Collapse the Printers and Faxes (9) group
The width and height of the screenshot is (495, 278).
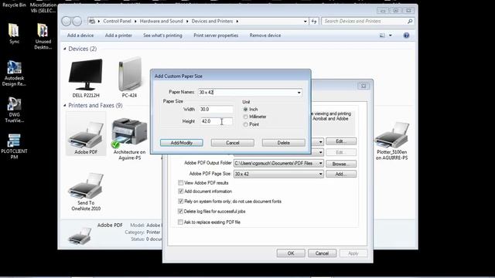coord(65,105)
